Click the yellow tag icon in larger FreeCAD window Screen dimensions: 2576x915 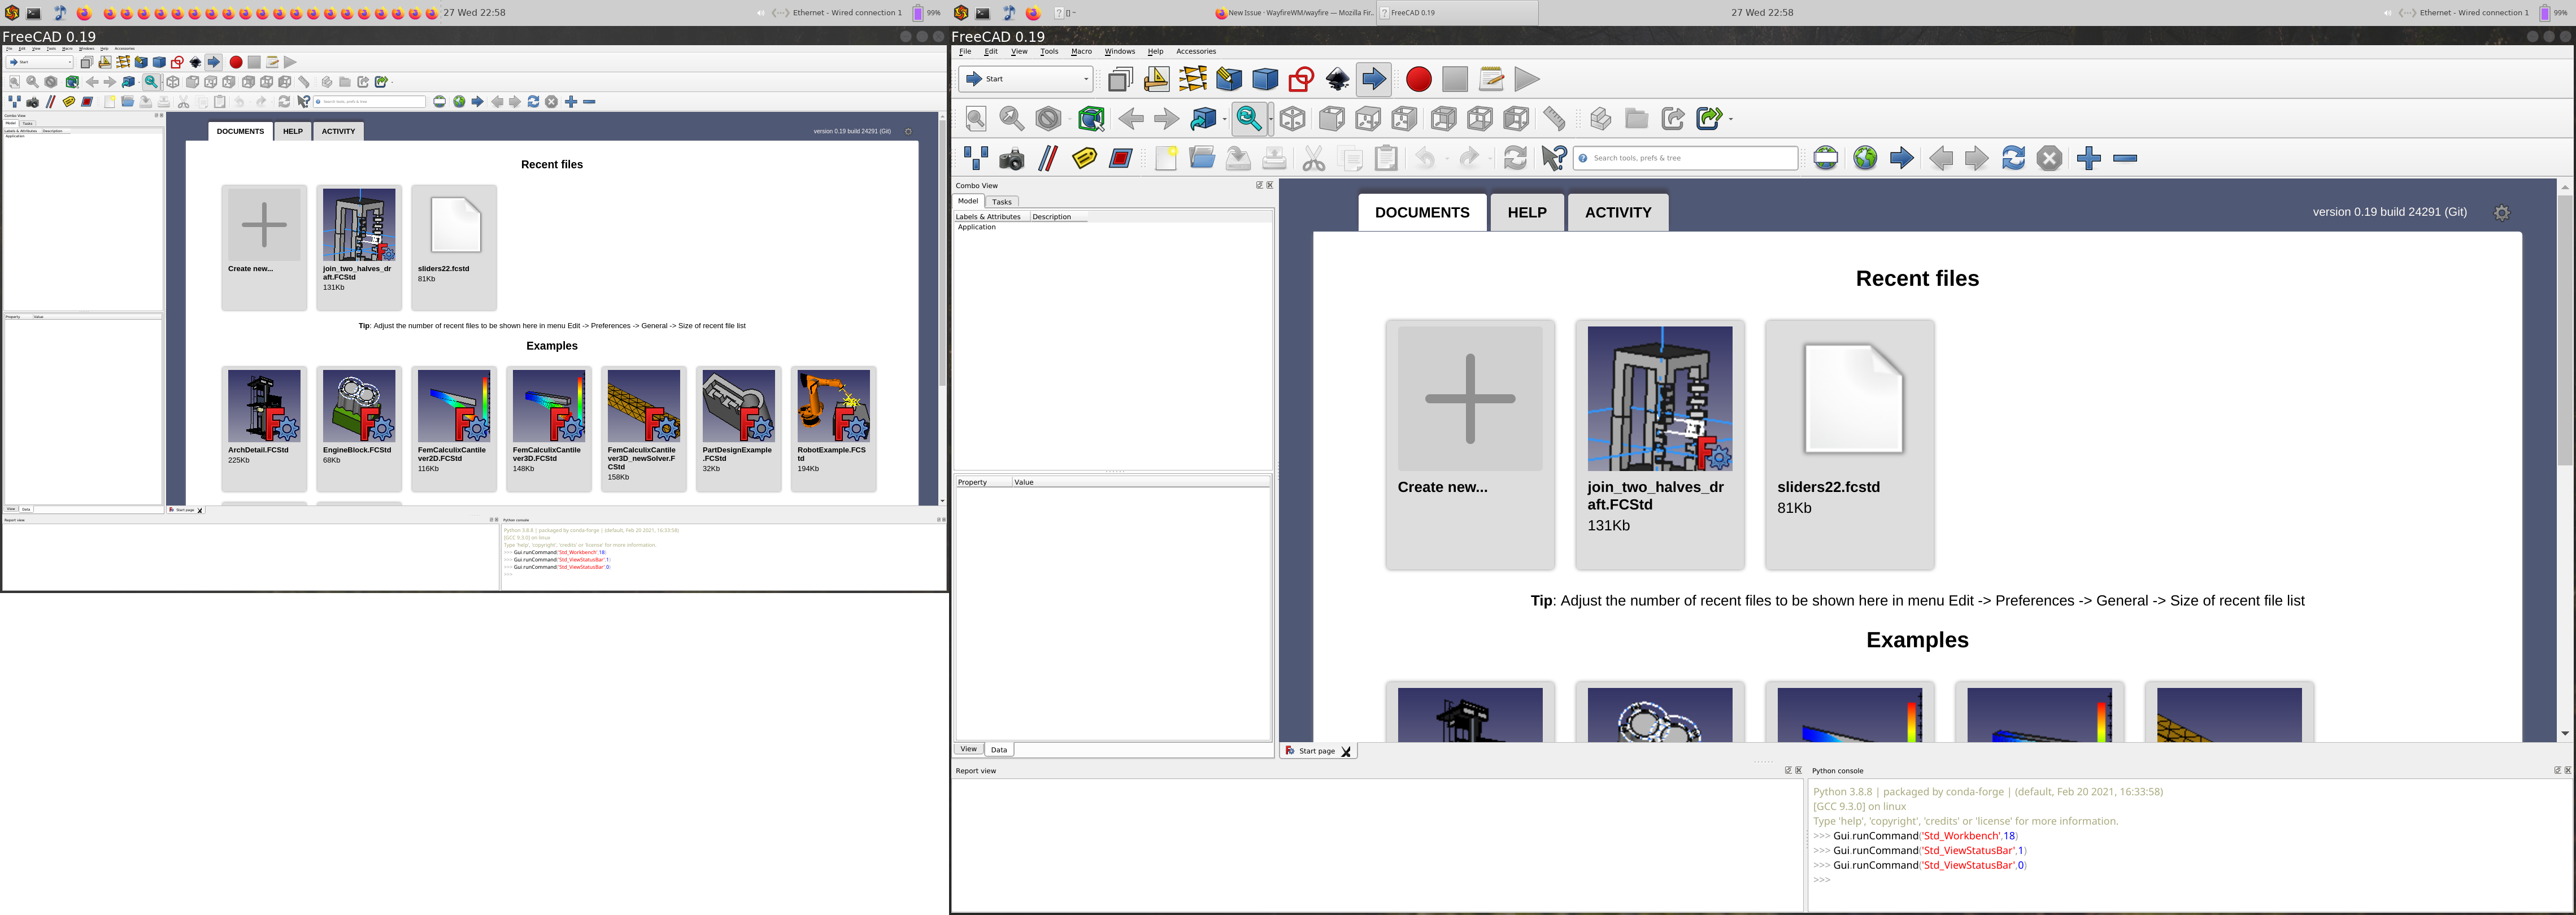coord(1084,158)
